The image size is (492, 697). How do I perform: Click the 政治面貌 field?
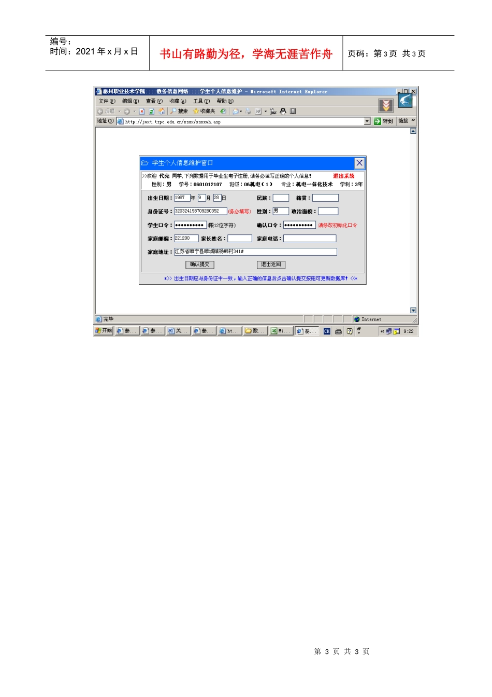point(328,211)
